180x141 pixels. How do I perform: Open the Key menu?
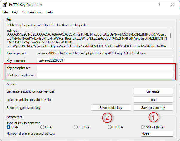15,12
